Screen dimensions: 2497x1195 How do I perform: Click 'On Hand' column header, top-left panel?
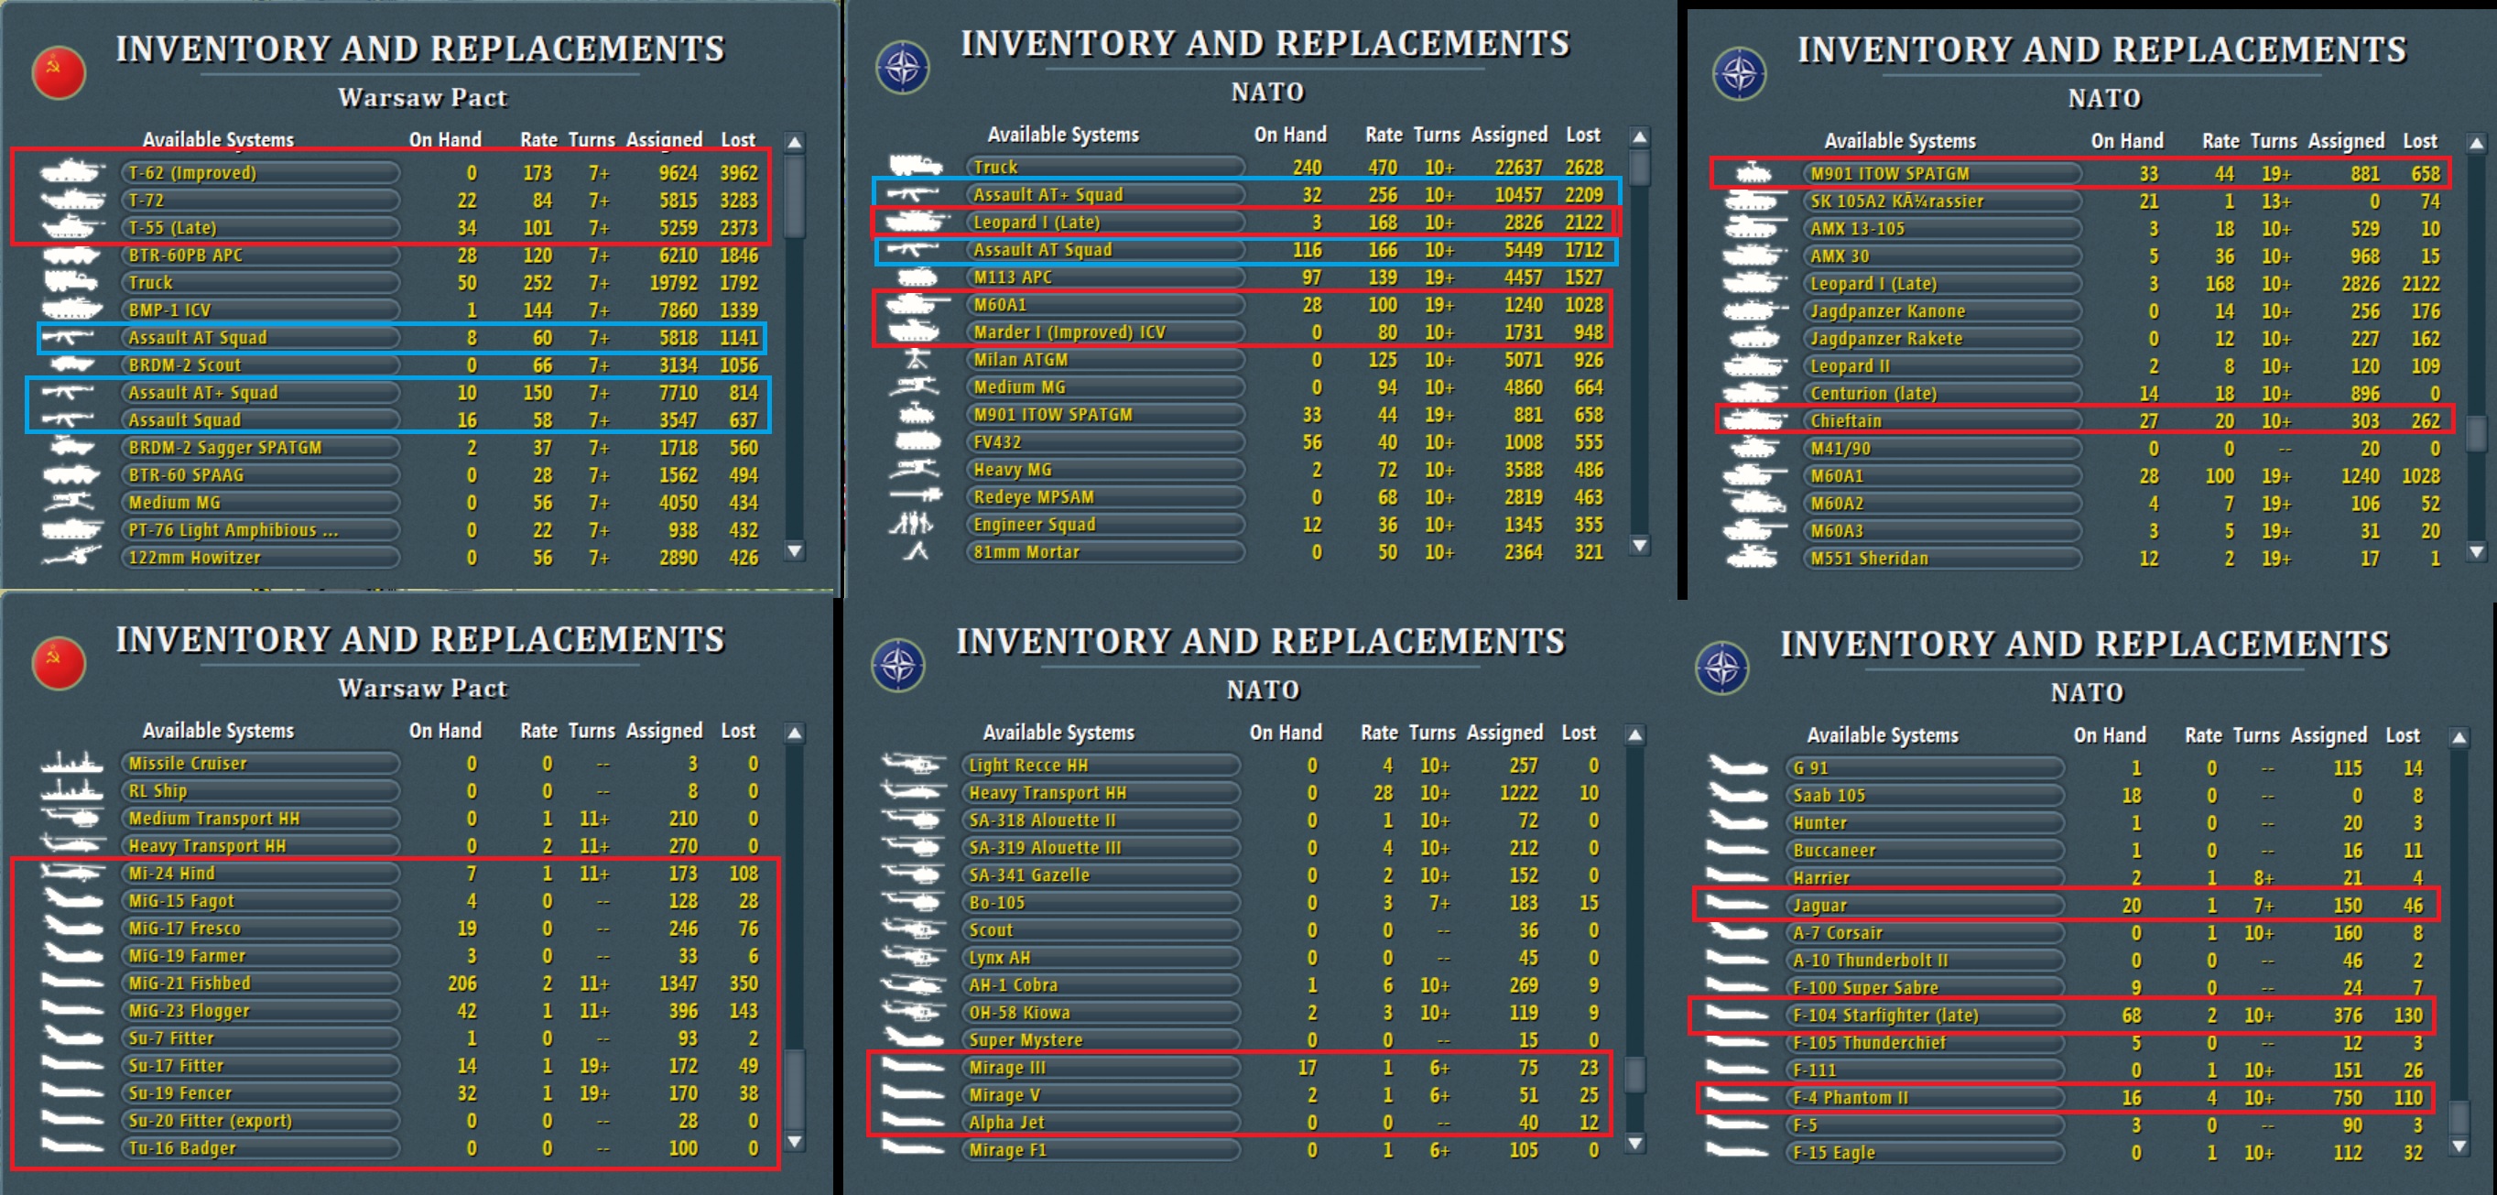click(445, 139)
